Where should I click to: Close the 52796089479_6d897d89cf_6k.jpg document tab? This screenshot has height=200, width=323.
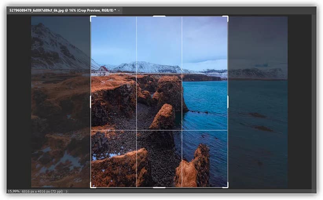[119, 11]
